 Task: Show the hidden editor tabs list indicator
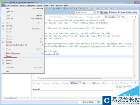(x=123, y=17)
